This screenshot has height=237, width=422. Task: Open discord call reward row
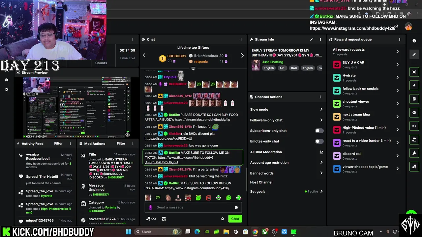click(x=366, y=156)
